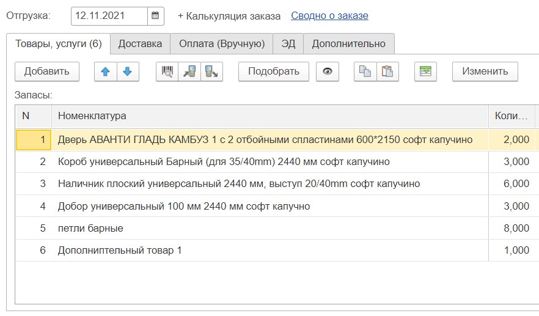Toggle the eye visibility button

pyautogui.click(x=328, y=72)
